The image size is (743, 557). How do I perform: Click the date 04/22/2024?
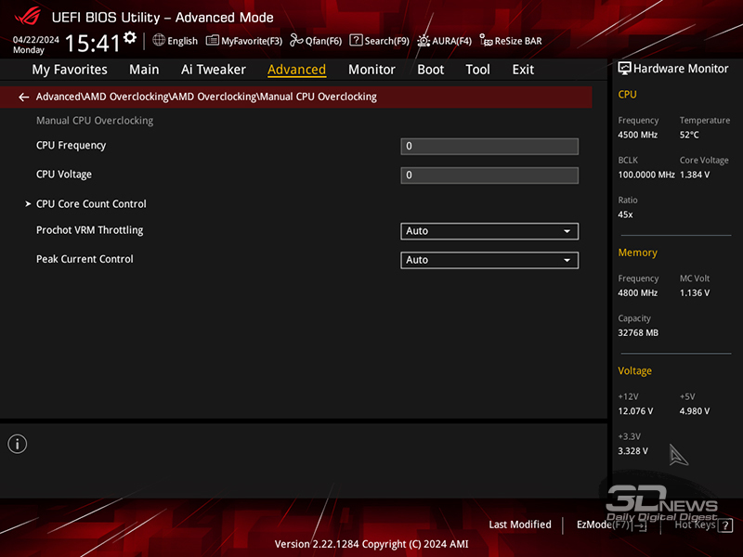[36, 40]
